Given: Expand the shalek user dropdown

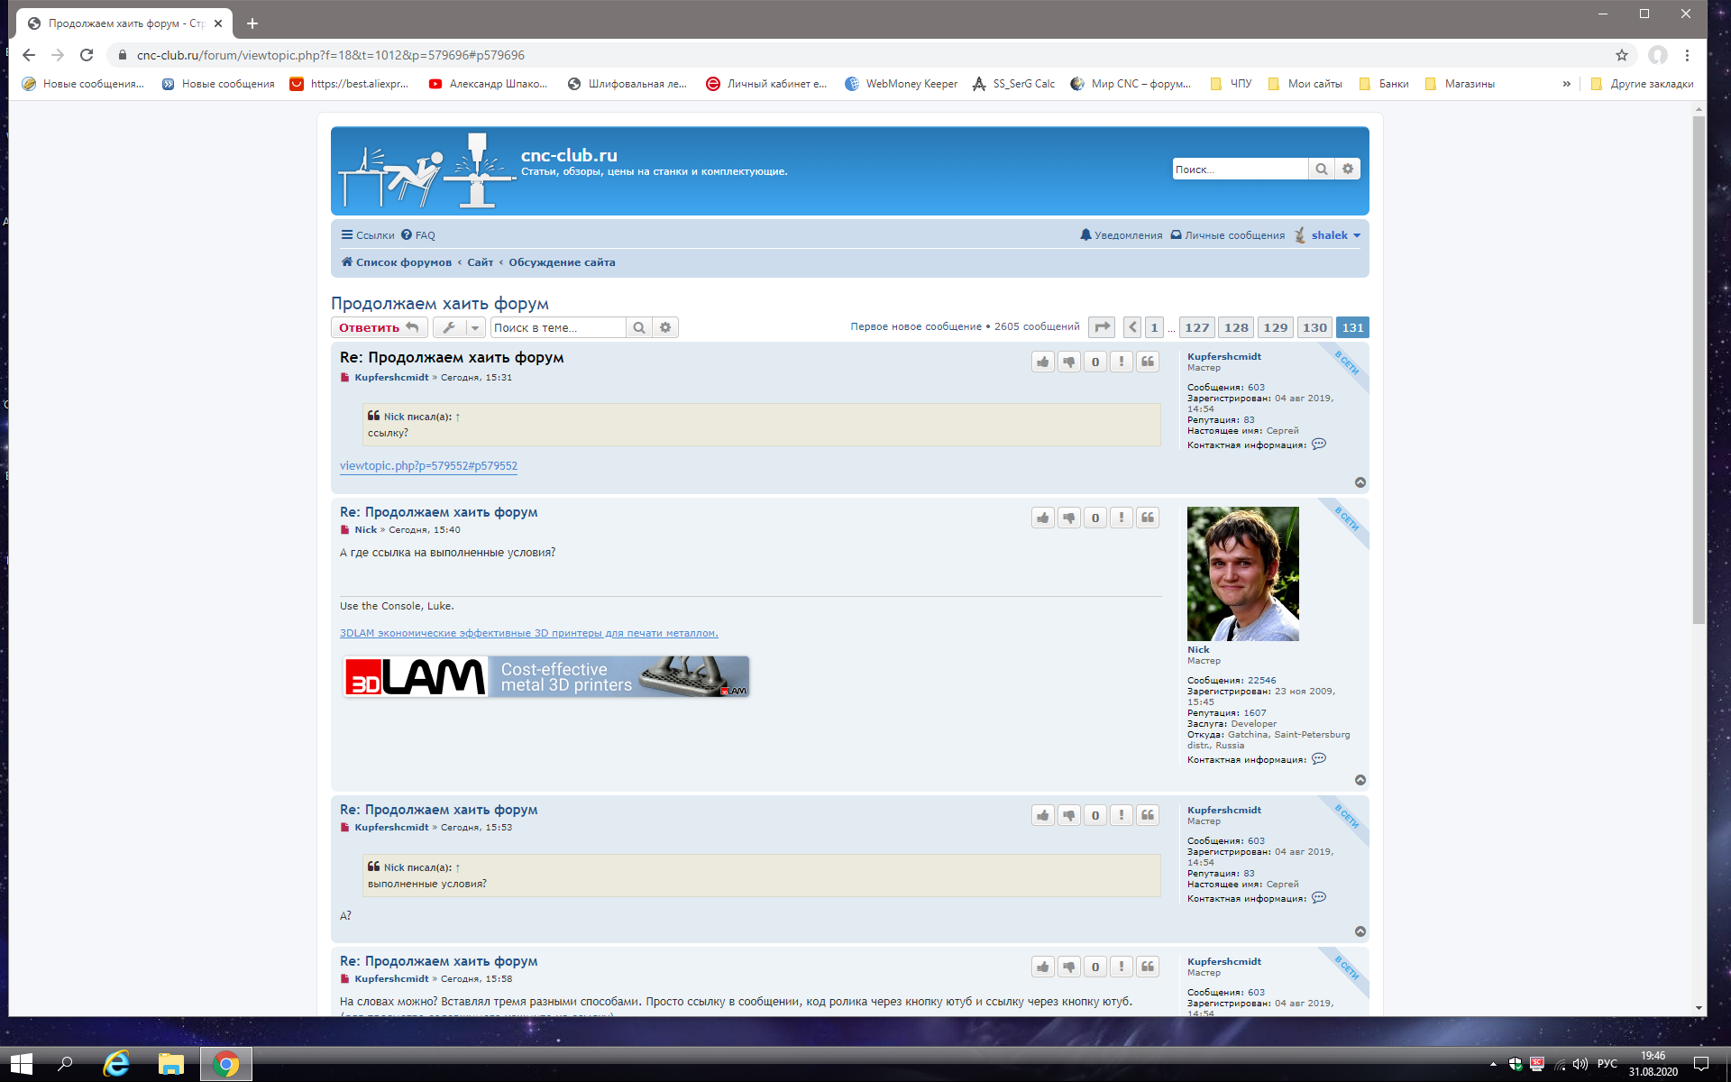Looking at the screenshot, I should pos(1335,235).
